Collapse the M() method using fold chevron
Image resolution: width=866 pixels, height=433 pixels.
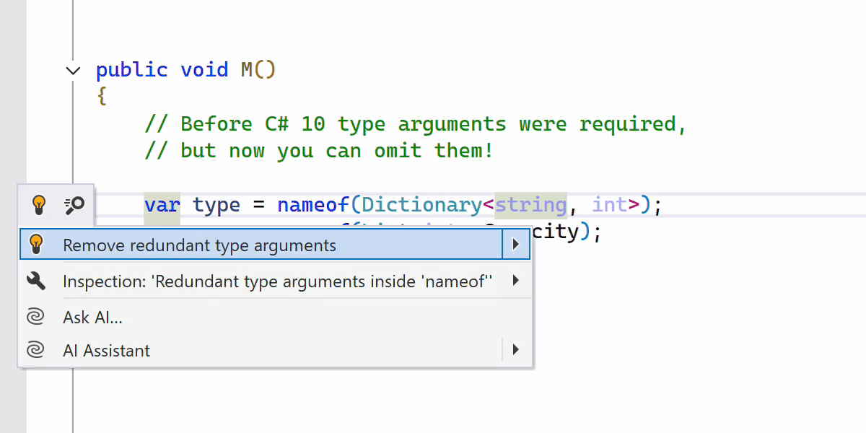point(73,70)
